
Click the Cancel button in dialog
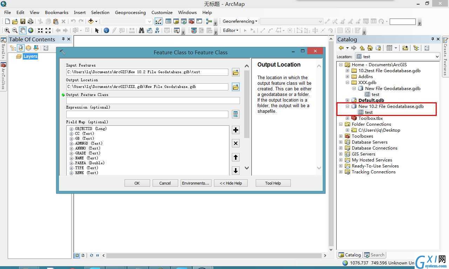165,183
